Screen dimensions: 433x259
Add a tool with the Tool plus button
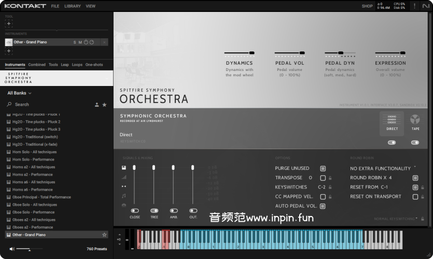(9, 24)
